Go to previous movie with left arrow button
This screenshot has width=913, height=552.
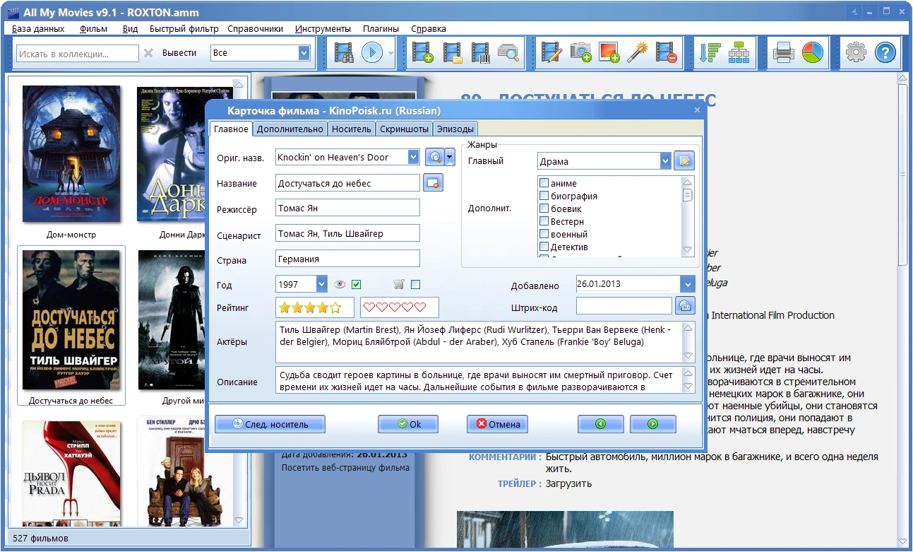[x=600, y=424]
